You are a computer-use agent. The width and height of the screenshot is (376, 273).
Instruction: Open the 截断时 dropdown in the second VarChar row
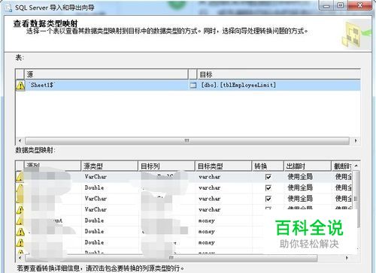click(x=342, y=199)
